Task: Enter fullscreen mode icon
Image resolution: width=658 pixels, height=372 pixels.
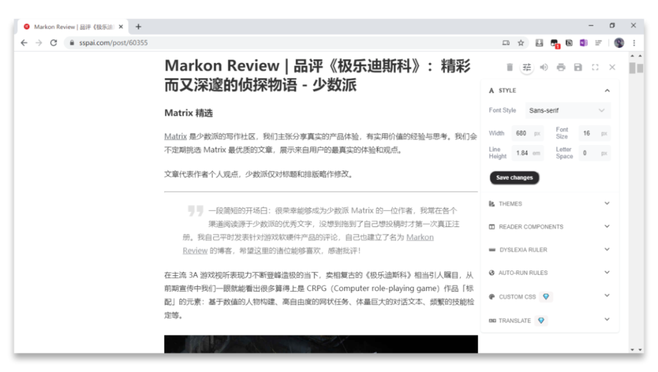Action: (x=595, y=67)
